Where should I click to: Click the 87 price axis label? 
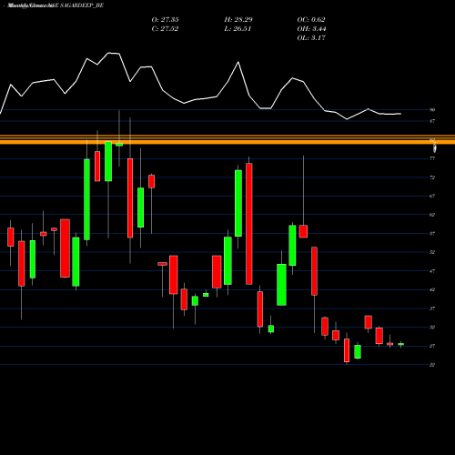point(432,121)
